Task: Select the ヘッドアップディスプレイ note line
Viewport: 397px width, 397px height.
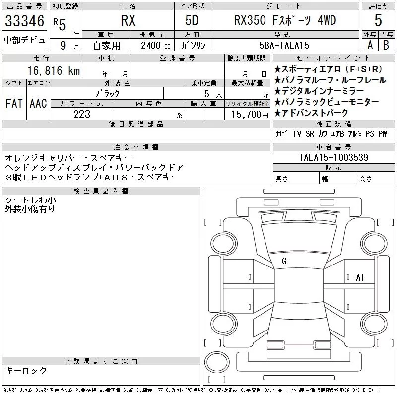Action: coord(94,167)
